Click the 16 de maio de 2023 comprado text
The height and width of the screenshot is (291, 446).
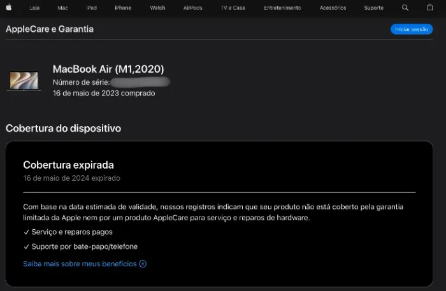104,93
